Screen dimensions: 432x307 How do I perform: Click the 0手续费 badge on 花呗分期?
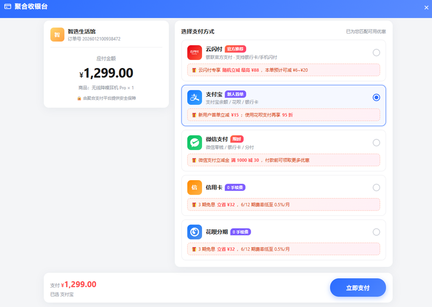coord(240,232)
